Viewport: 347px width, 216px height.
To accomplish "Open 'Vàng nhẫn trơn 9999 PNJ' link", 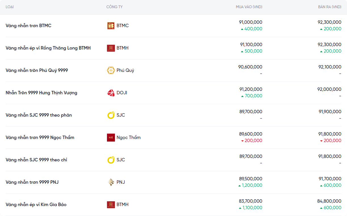I will click(32, 182).
